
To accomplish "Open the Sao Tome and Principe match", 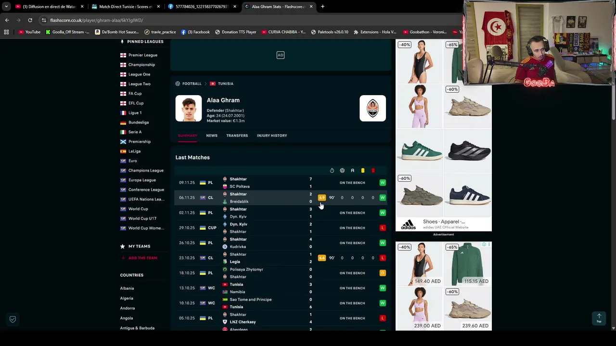I will tap(281, 303).
